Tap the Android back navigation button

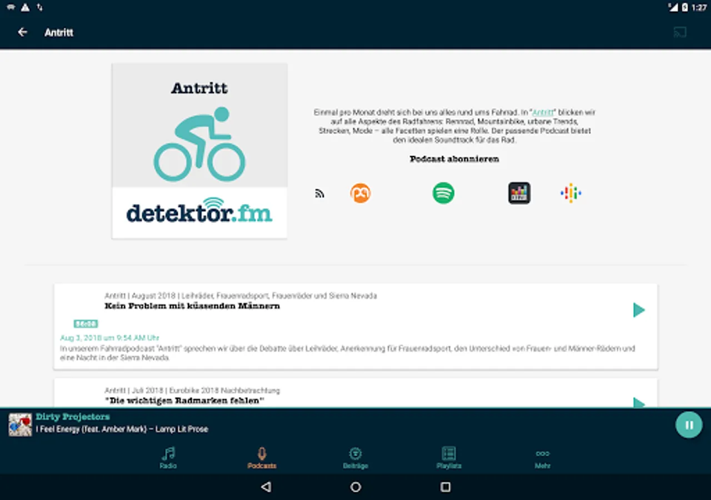tap(266, 487)
